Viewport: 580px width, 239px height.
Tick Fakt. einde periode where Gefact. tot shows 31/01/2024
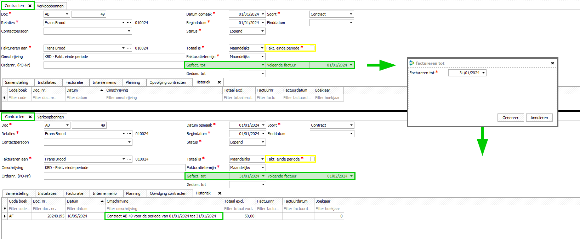pyautogui.click(x=312, y=159)
